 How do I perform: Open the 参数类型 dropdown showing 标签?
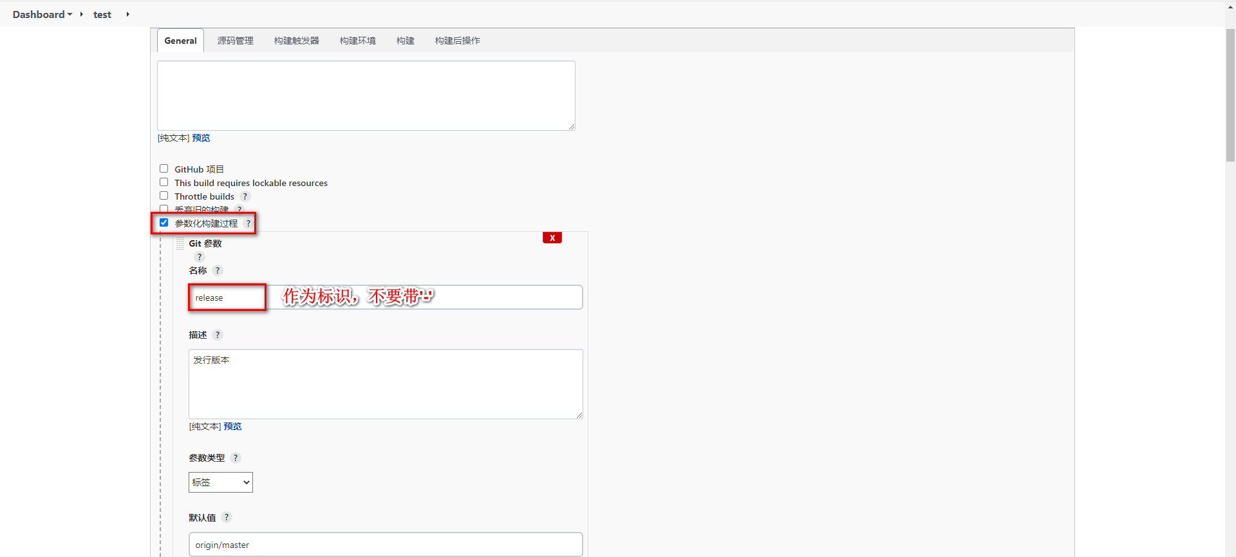tap(220, 482)
